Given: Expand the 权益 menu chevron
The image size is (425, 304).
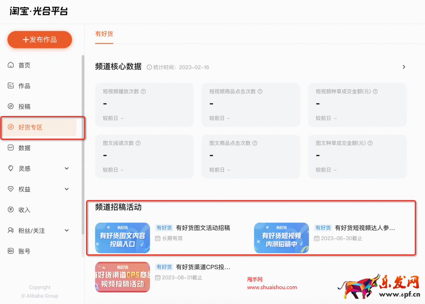Looking at the screenshot, I should [x=67, y=189].
